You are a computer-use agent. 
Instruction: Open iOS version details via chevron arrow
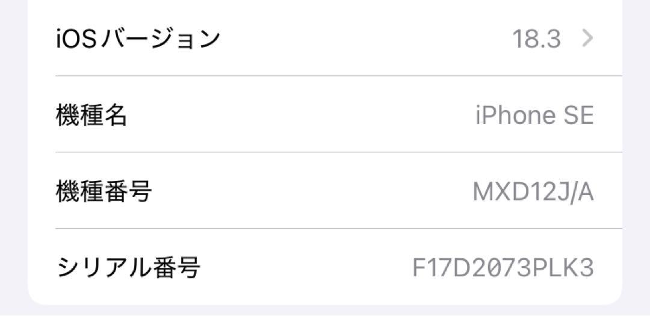click(x=587, y=39)
